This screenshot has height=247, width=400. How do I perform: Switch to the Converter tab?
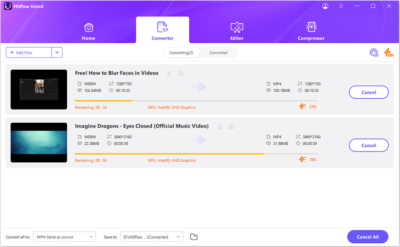coord(162,30)
